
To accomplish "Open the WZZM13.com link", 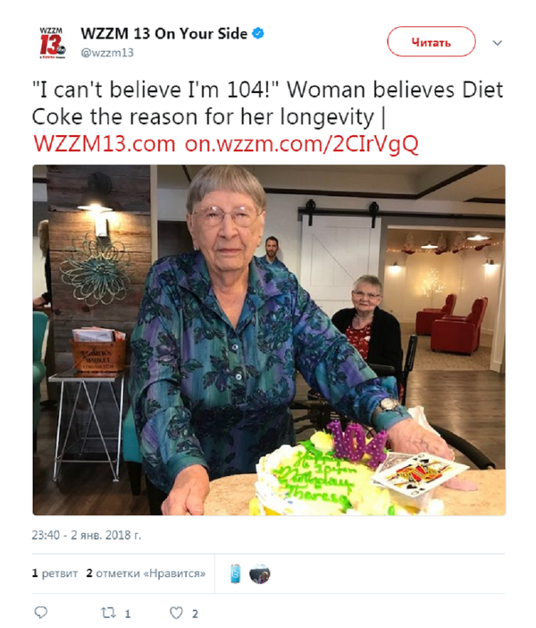I will 104,143.
